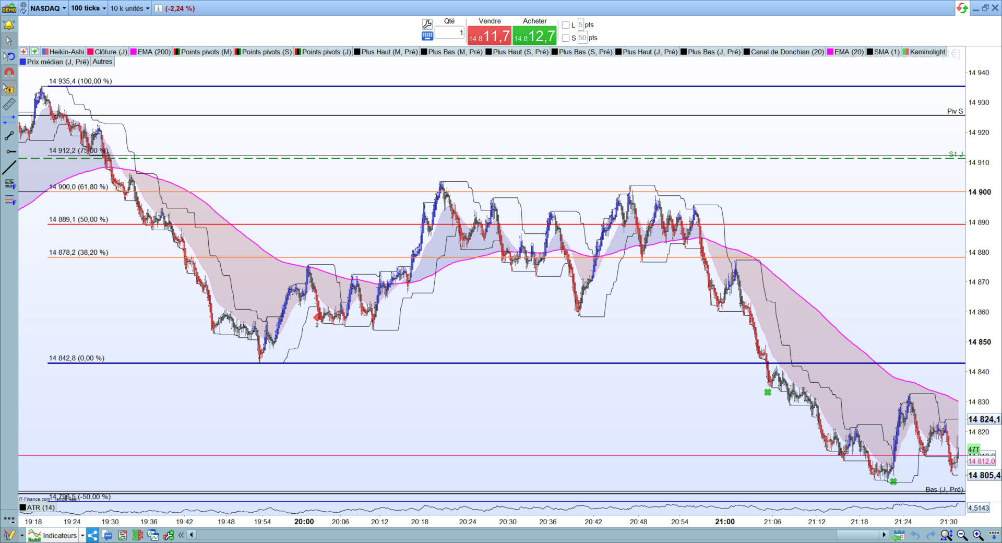This screenshot has width=1002, height=543.
Task: Zoom out on the chart
Action: click(962, 535)
